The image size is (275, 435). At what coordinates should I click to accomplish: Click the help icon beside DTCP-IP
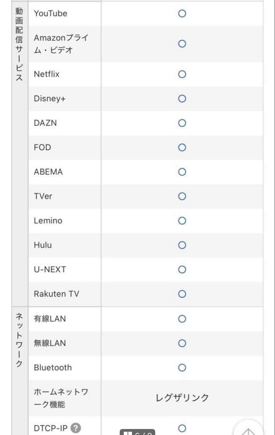pyautogui.click(x=76, y=428)
